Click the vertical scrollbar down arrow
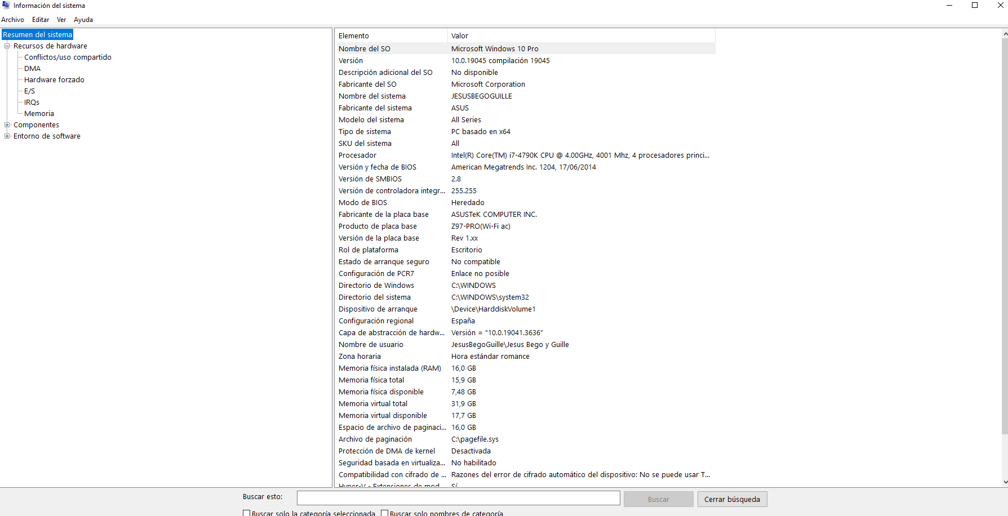This screenshot has height=516, width=1008. [1005, 482]
